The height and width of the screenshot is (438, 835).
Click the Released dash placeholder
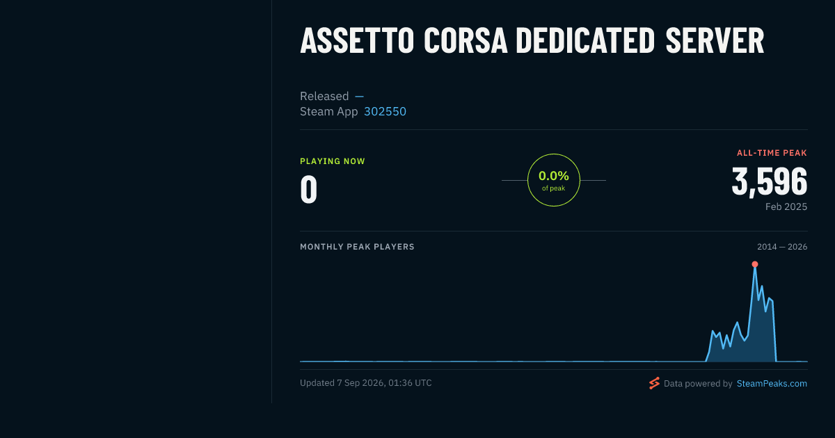tap(359, 96)
